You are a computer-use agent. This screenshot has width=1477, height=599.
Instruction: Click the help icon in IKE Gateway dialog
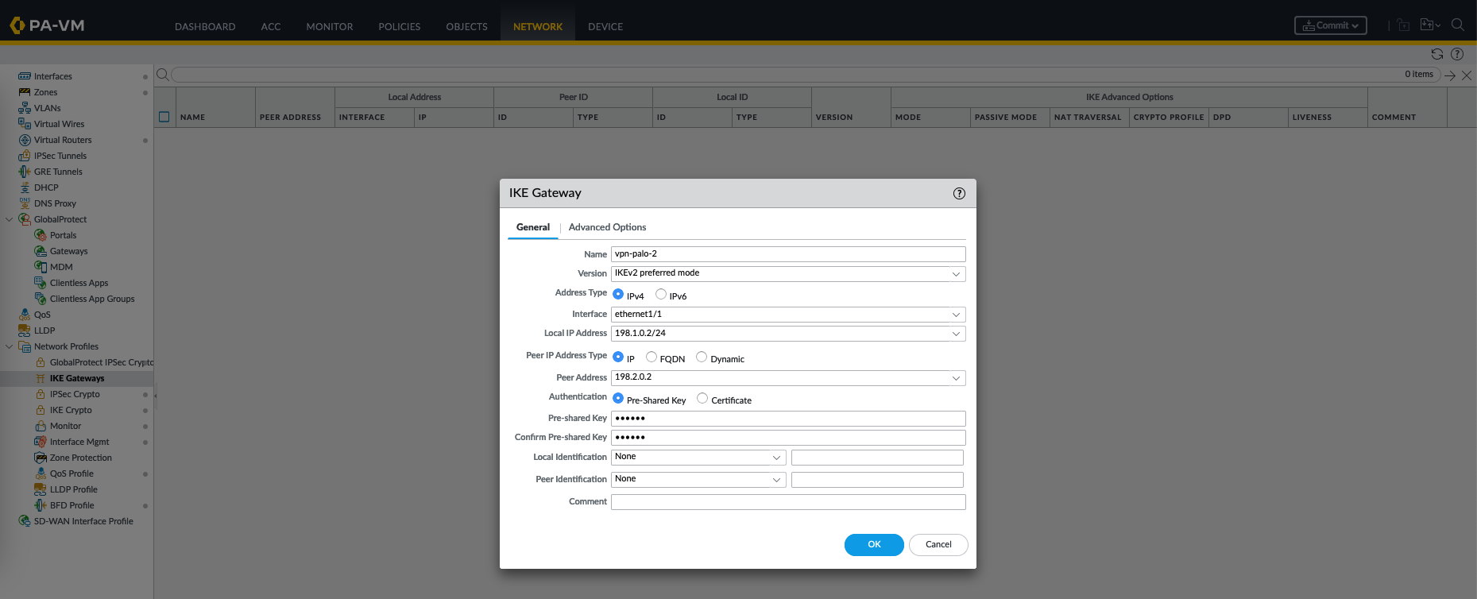tap(959, 194)
